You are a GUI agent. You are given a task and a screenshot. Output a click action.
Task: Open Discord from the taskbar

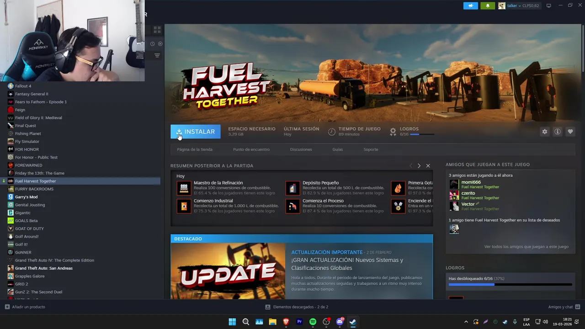340,322
